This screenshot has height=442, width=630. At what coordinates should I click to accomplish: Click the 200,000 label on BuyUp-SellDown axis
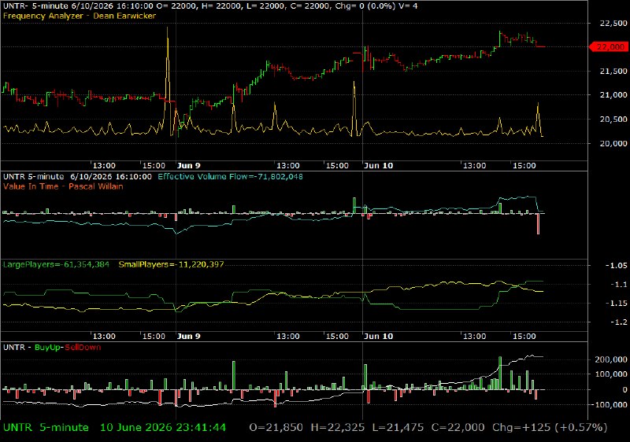pyautogui.click(x=611, y=359)
